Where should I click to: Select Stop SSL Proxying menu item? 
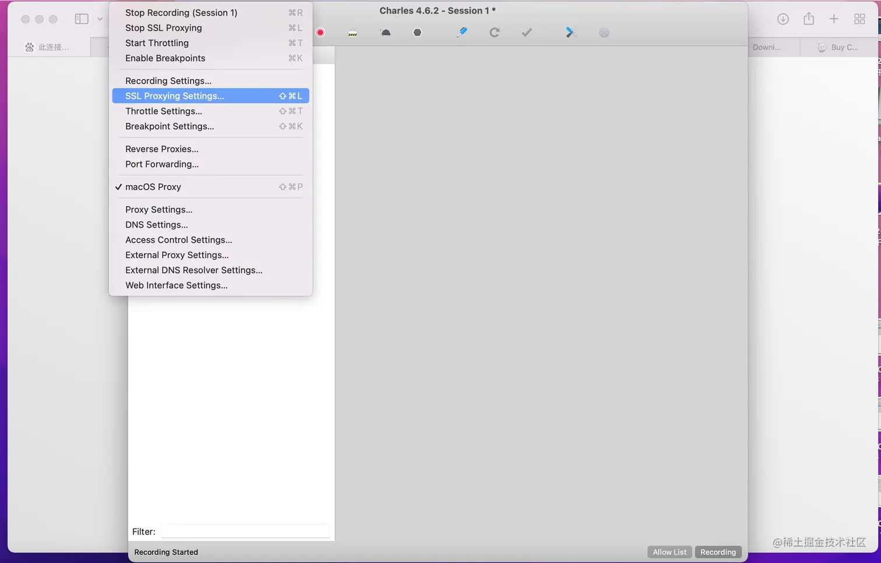210,27
